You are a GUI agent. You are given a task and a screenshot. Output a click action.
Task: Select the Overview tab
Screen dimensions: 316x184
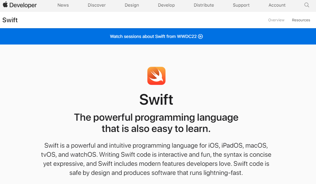click(x=276, y=20)
